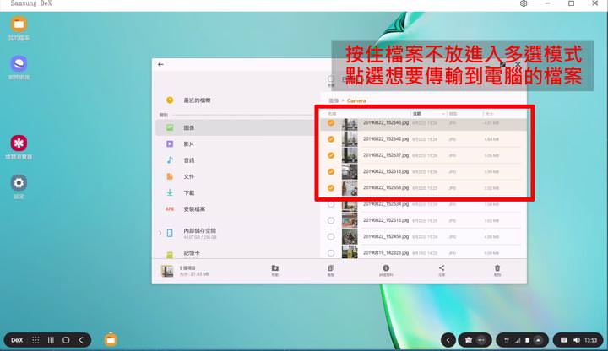Viewport: 608px width, 351px height.
Task: Uncheck the 20190822_152645.jpg checkbox
Action: [331, 123]
